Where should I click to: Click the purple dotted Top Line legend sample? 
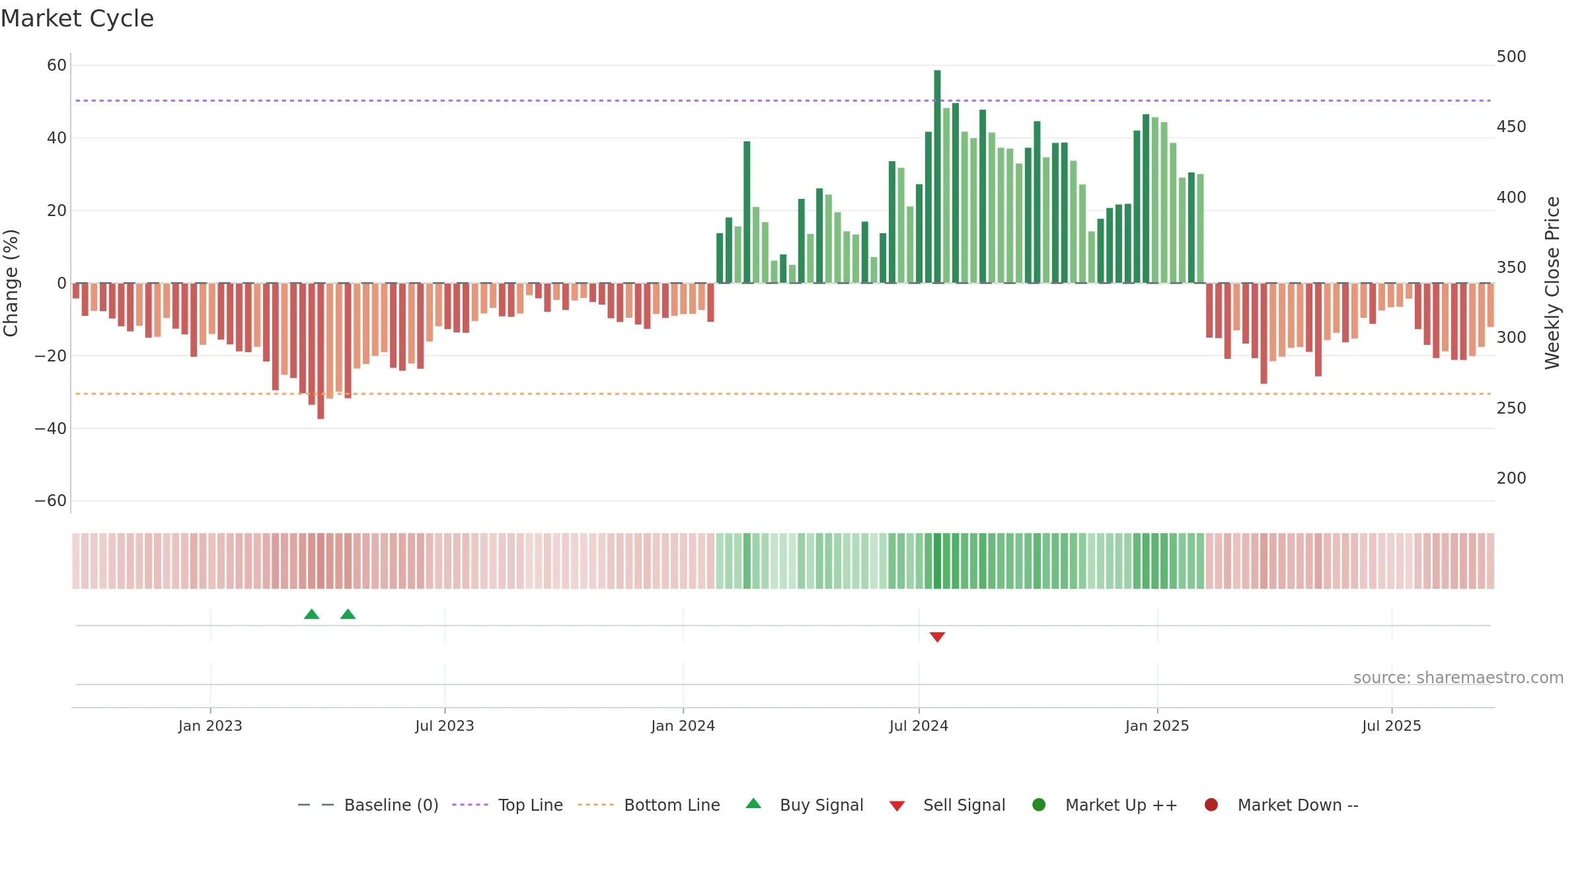point(470,805)
